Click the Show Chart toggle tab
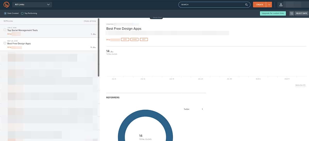Screen dimensions: 309x141 click(156, 17)
